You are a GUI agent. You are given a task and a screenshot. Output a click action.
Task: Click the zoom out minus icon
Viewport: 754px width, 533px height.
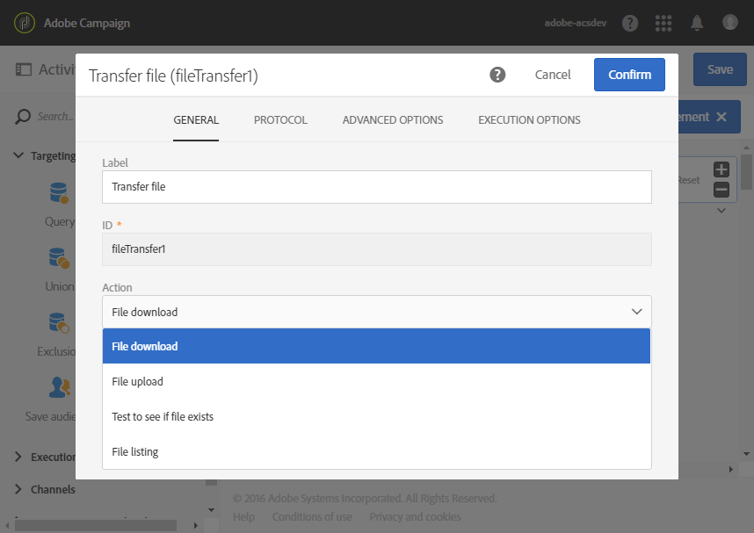click(721, 190)
